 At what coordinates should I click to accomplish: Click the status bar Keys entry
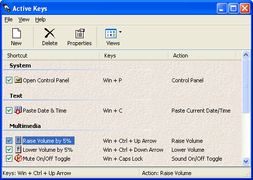tap(37, 173)
